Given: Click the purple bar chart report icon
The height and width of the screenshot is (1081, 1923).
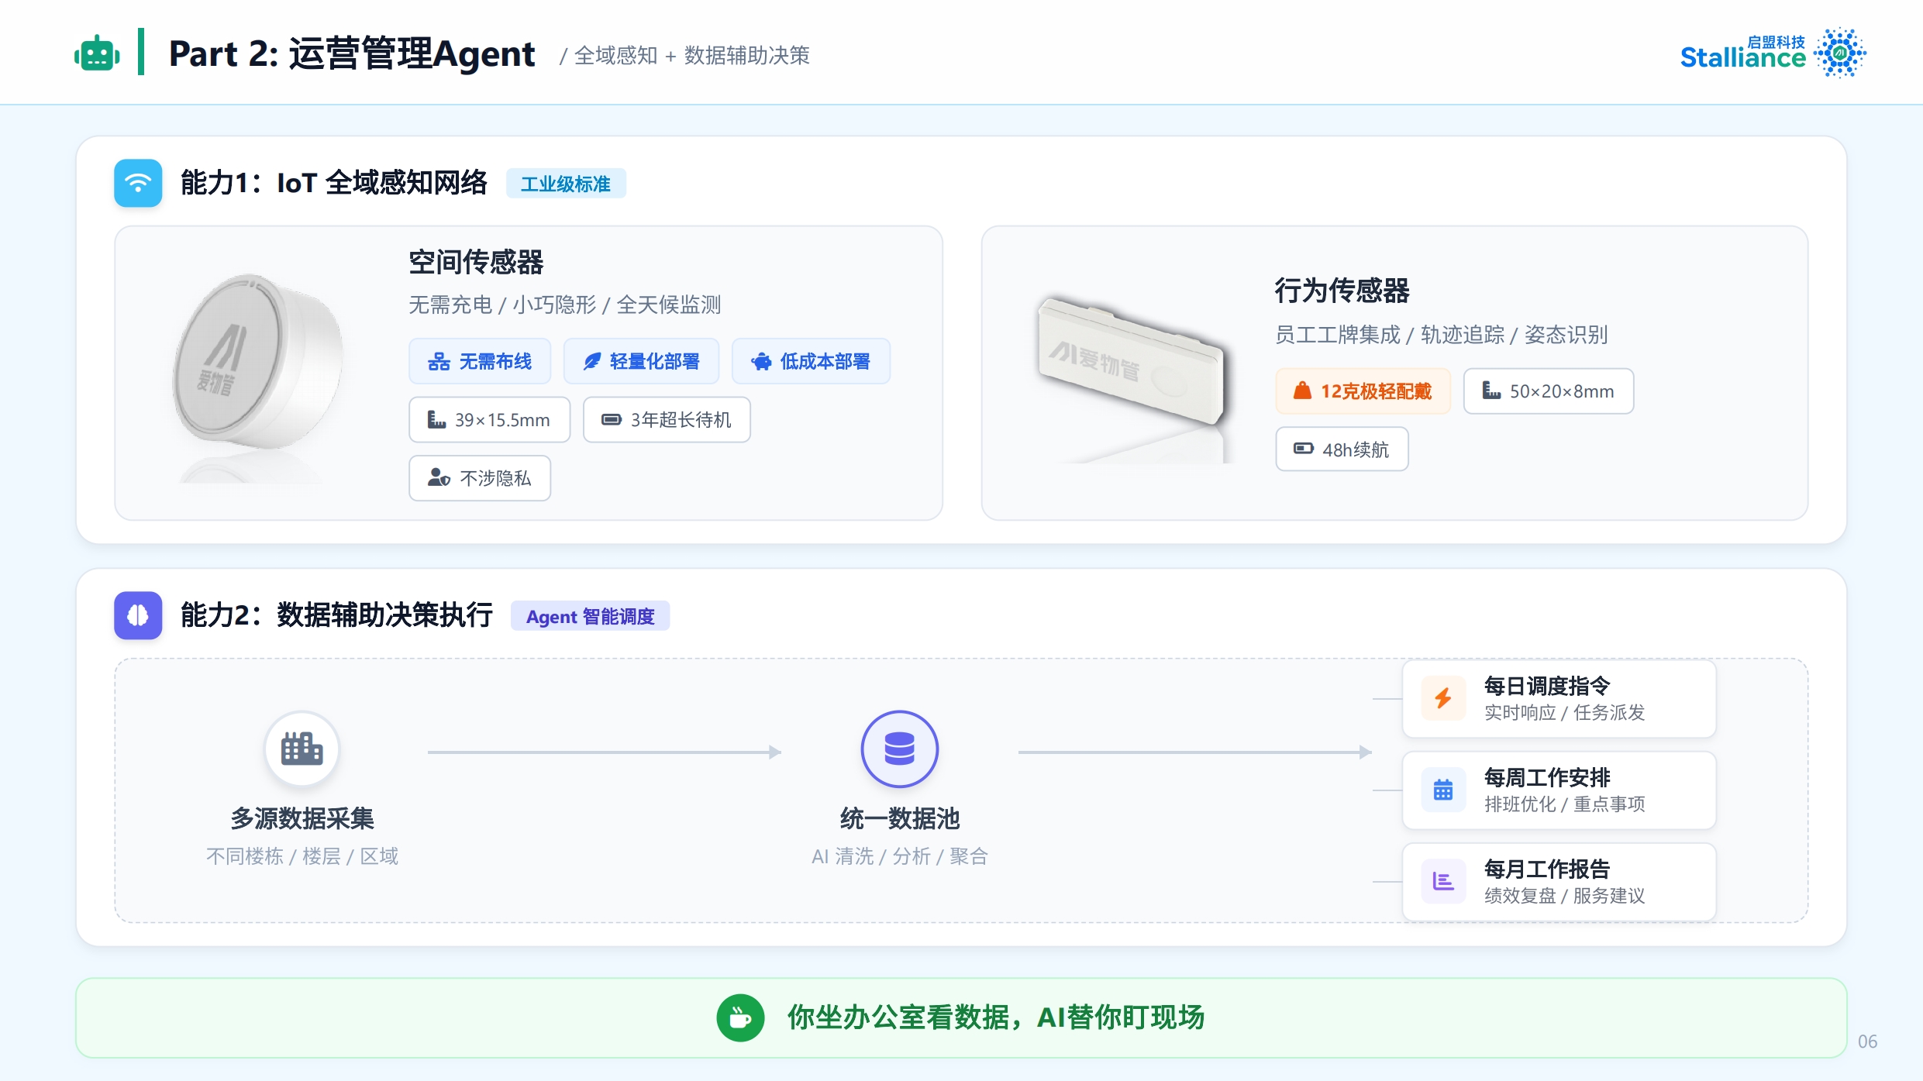Looking at the screenshot, I should (1442, 881).
